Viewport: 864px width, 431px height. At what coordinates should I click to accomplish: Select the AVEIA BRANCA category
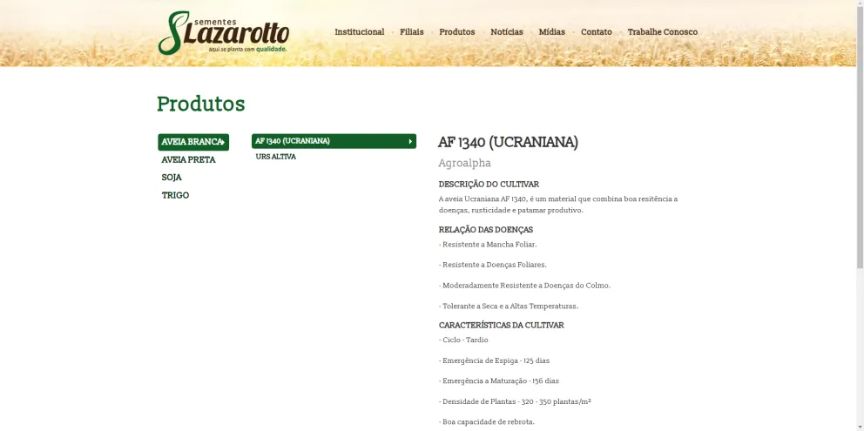tap(193, 142)
